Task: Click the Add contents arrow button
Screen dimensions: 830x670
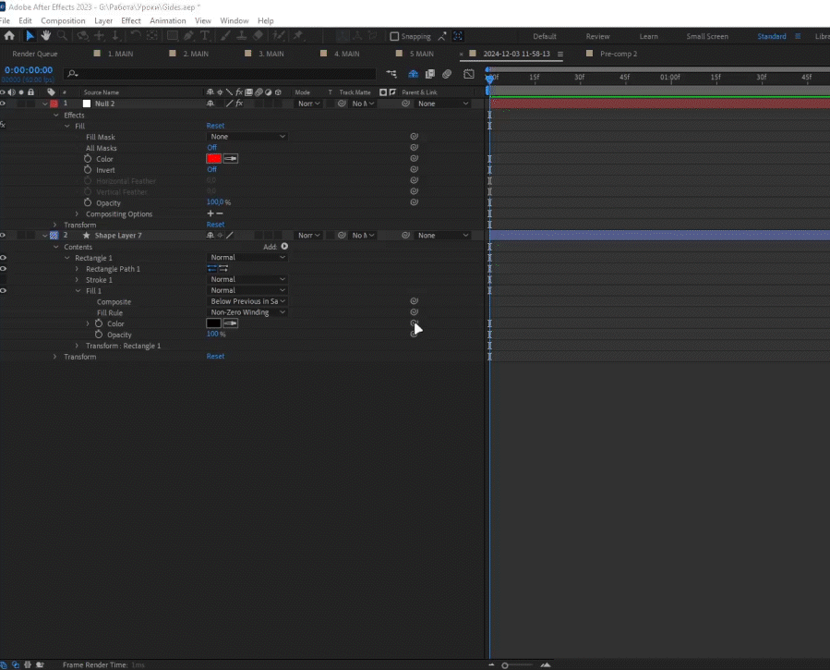Action: tap(284, 247)
